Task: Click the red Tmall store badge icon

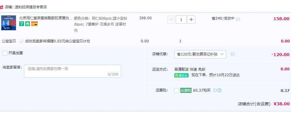Action: tap(1, 7)
